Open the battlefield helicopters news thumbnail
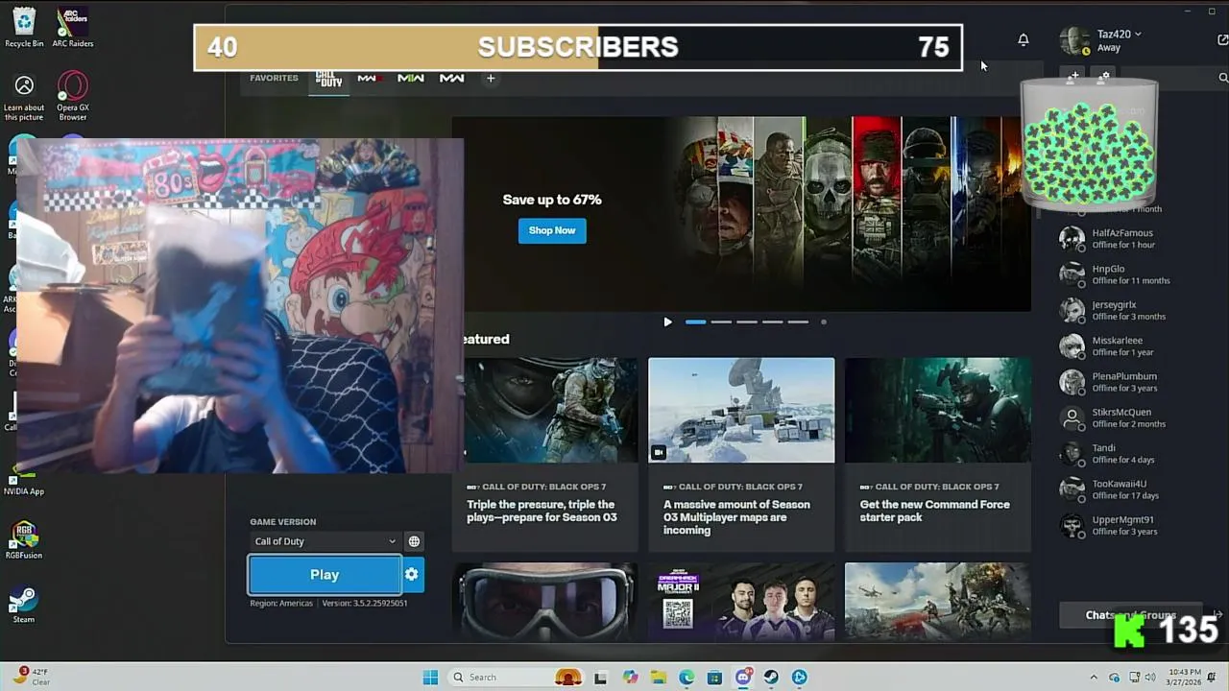1229x691 pixels. click(938, 602)
